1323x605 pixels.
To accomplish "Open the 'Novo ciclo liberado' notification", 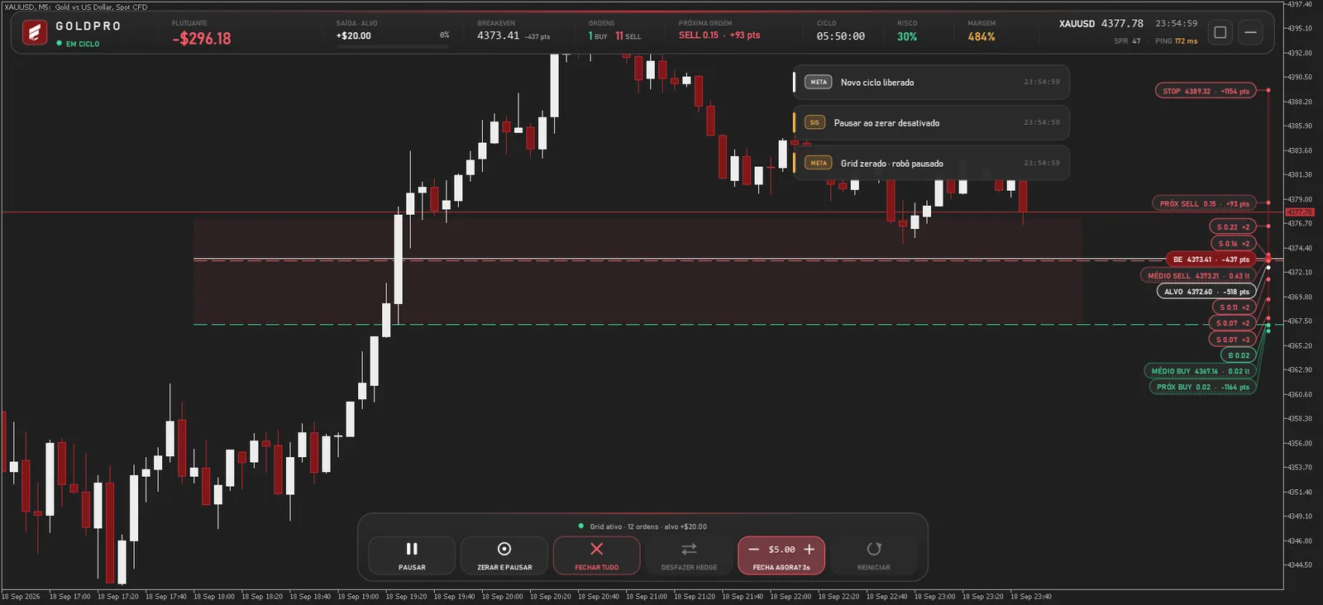I will (931, 83).
